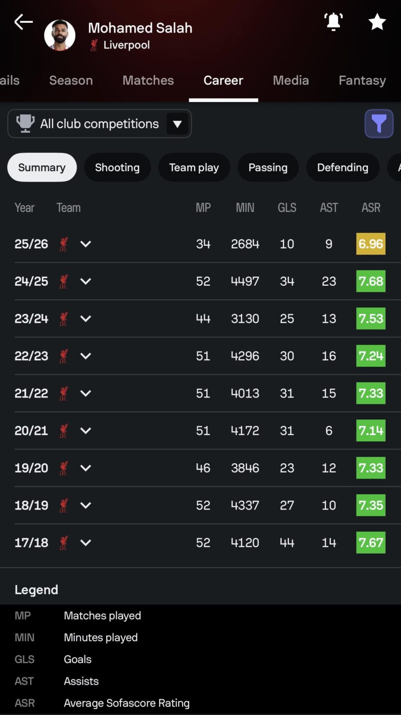Tap Mohamed Salah's profile photo

[60, 35]
